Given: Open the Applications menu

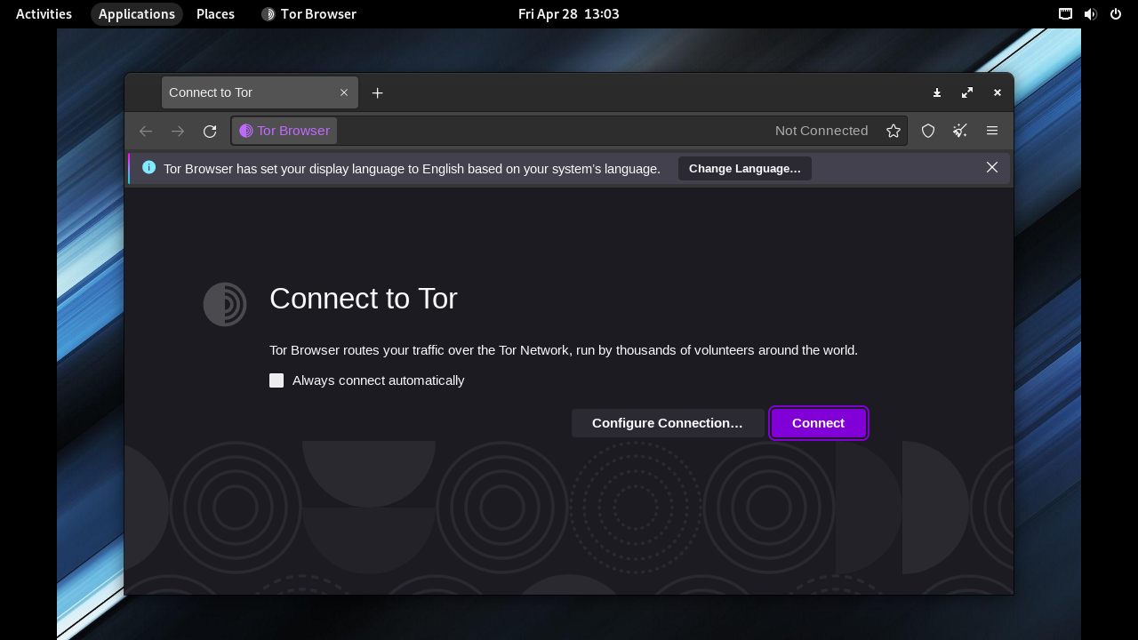Looking at the screenshot, I should (136, 14).
